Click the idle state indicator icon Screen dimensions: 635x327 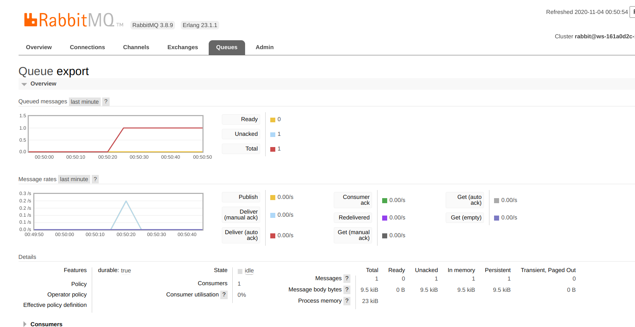pos(240,271)
